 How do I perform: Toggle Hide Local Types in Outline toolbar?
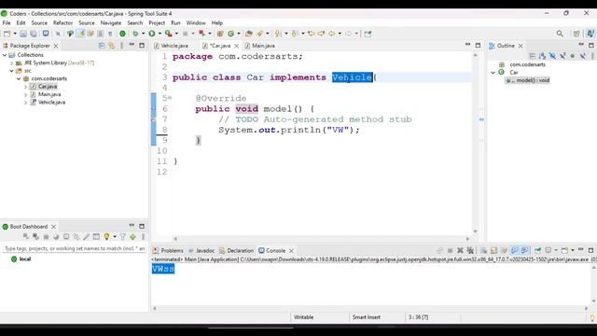(x=582, y=56)
